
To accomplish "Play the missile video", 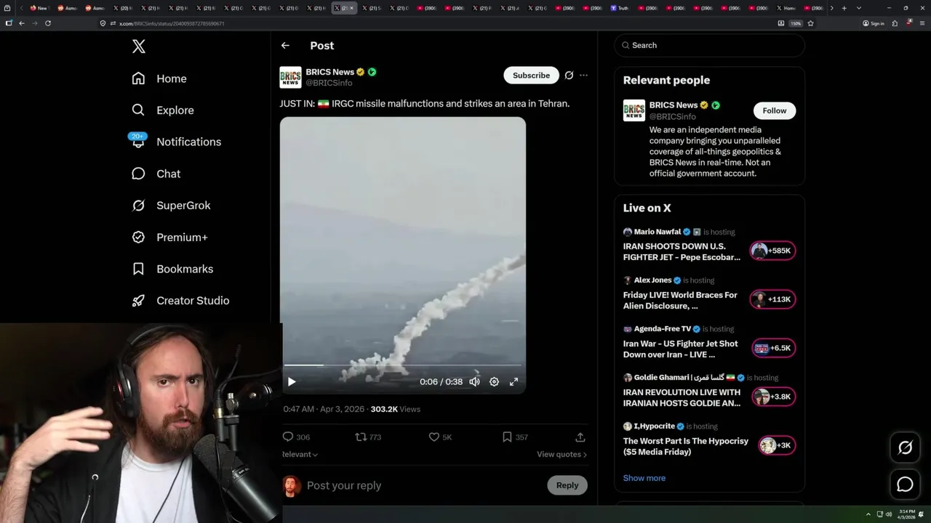I will (x=292, y=381).
